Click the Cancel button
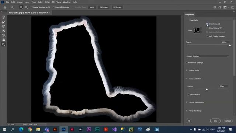 (228, 121)
